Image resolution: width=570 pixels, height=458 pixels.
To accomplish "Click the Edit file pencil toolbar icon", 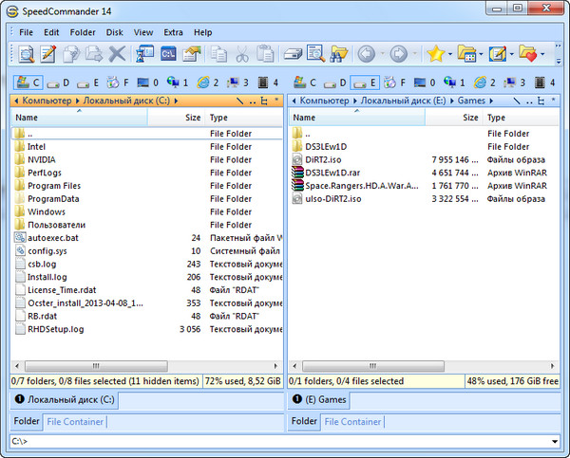I will pos(46,54).
